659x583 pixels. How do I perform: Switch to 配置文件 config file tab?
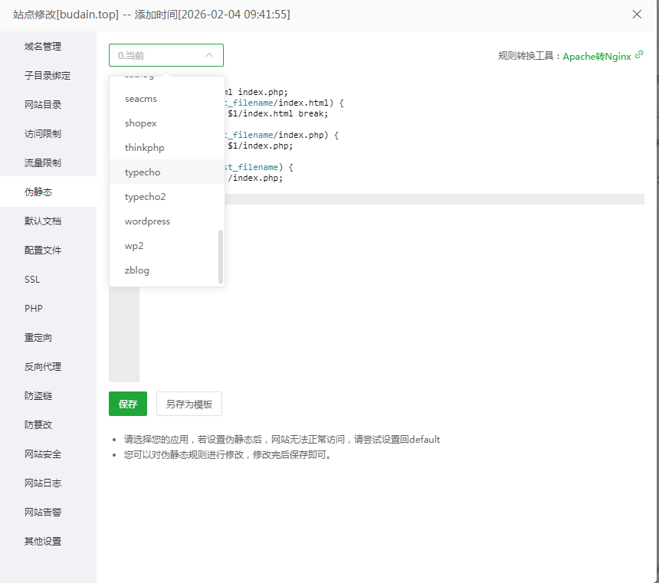[43, 251]
